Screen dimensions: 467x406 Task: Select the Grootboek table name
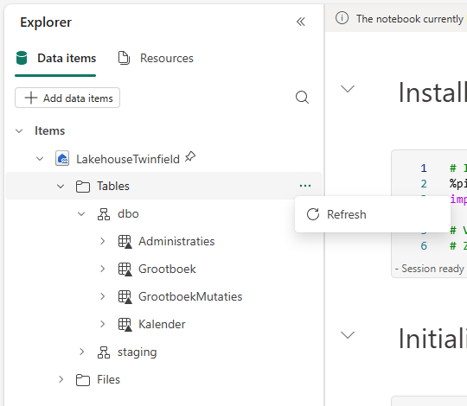(167, 269)
